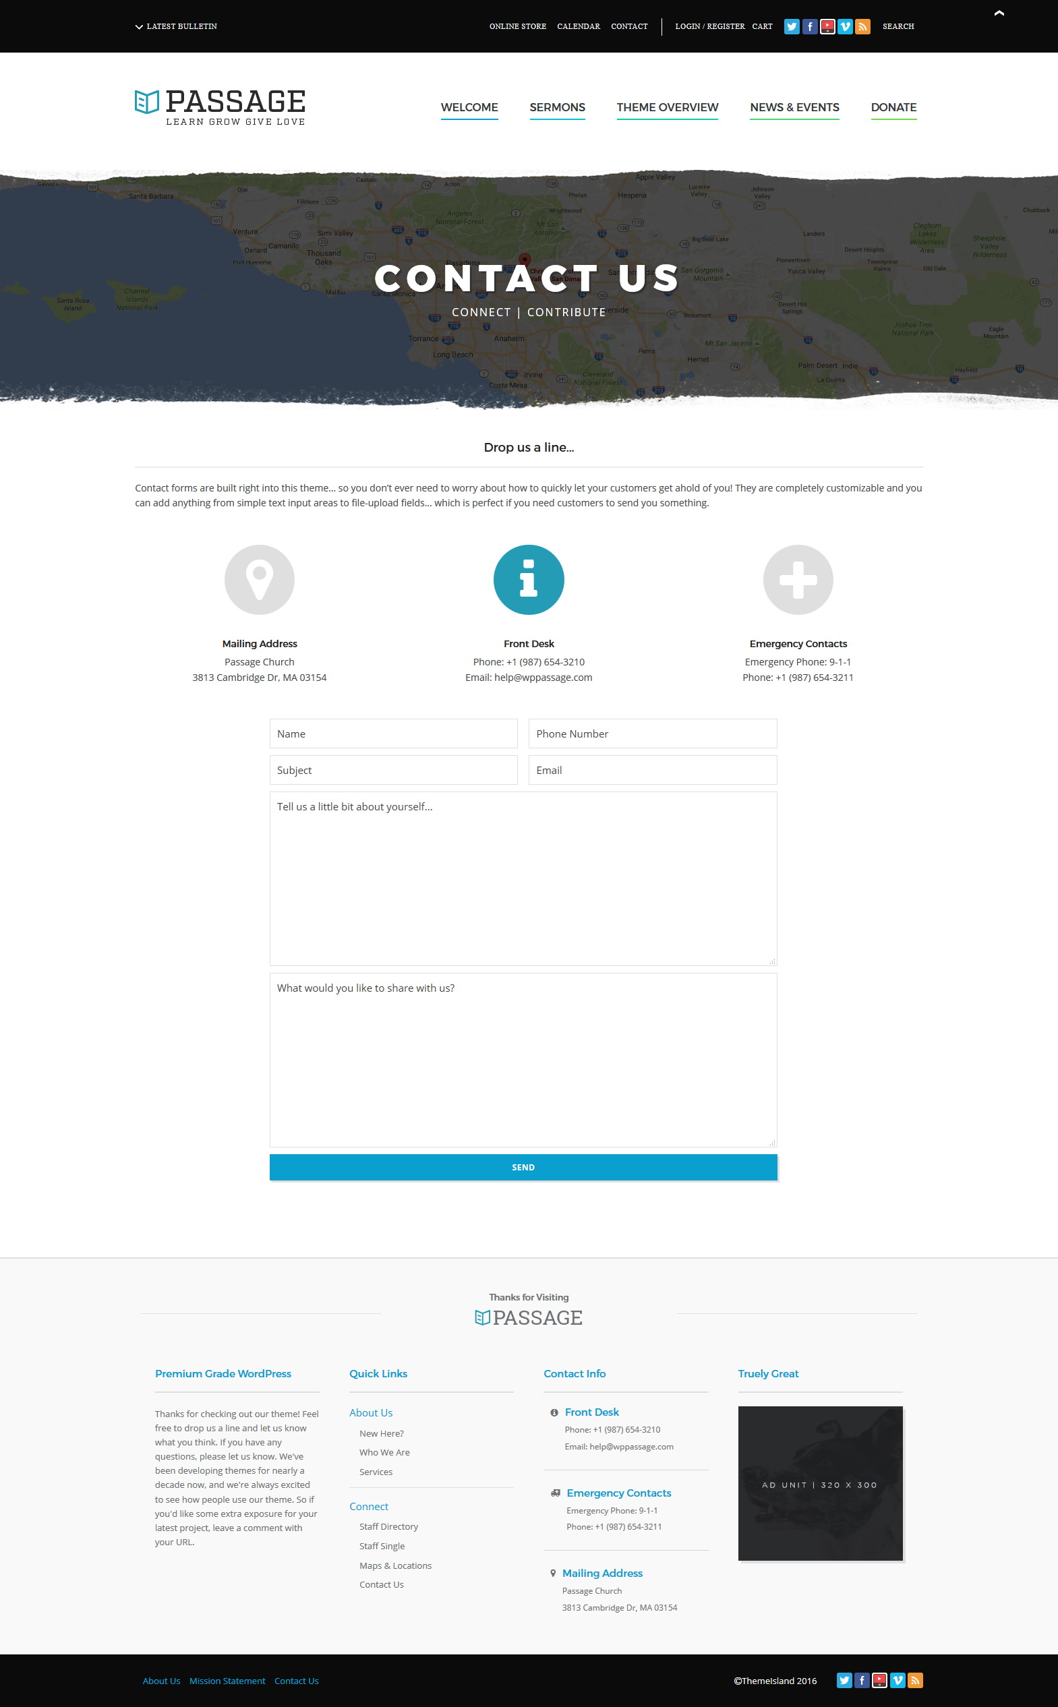Click the Mailing Address map pin circle
The image size is (1058, 1707).
pyautogui.click(x=260, y=580)
